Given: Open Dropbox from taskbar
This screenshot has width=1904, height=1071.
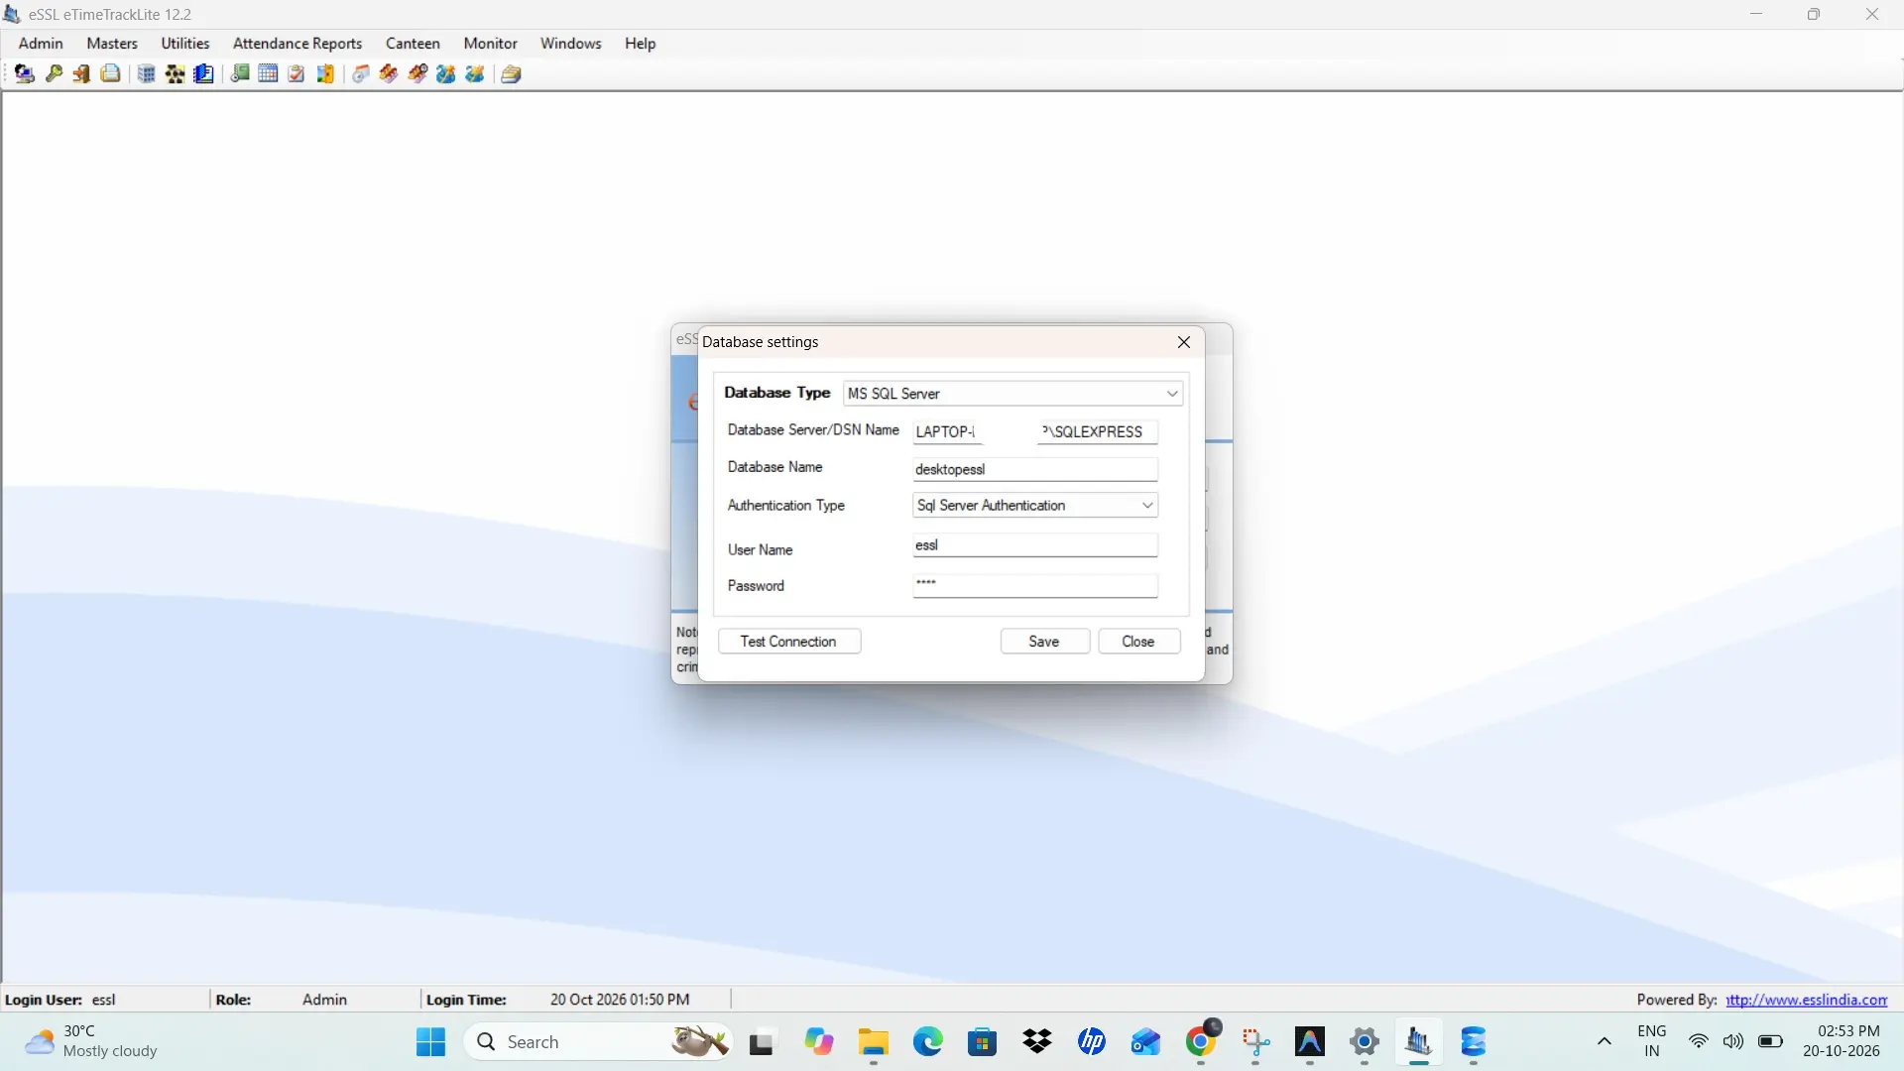Looking at the screenshot, I should coord(1037,1041).
